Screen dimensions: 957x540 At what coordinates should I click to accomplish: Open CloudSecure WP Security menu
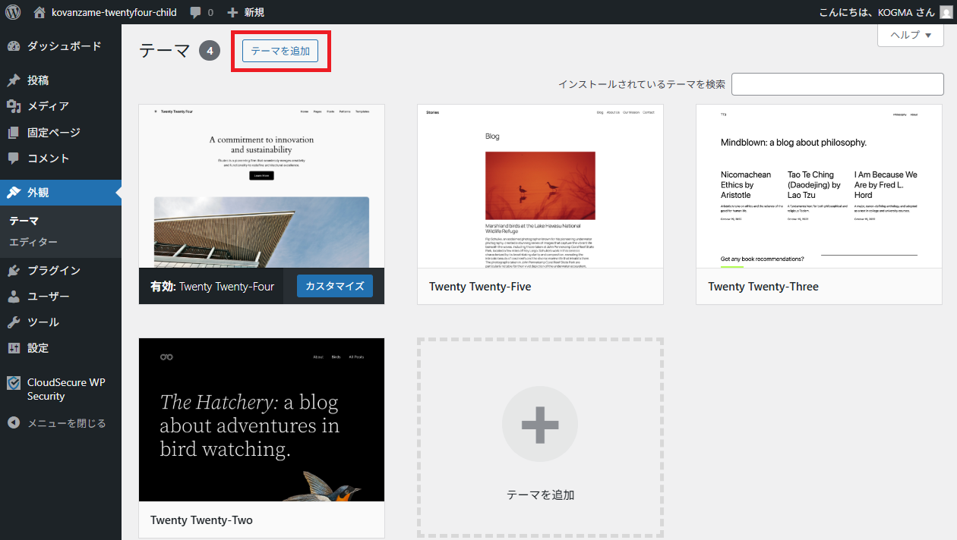(65, 389)
